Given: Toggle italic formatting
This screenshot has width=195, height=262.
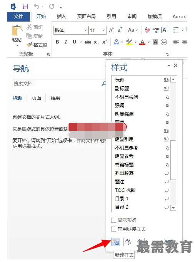Looking at the screenshot, I should pos(66,42).
